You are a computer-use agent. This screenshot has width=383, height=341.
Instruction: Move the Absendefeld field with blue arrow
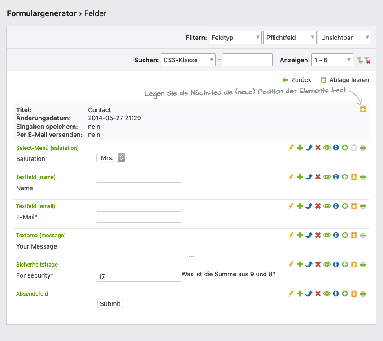309,293
